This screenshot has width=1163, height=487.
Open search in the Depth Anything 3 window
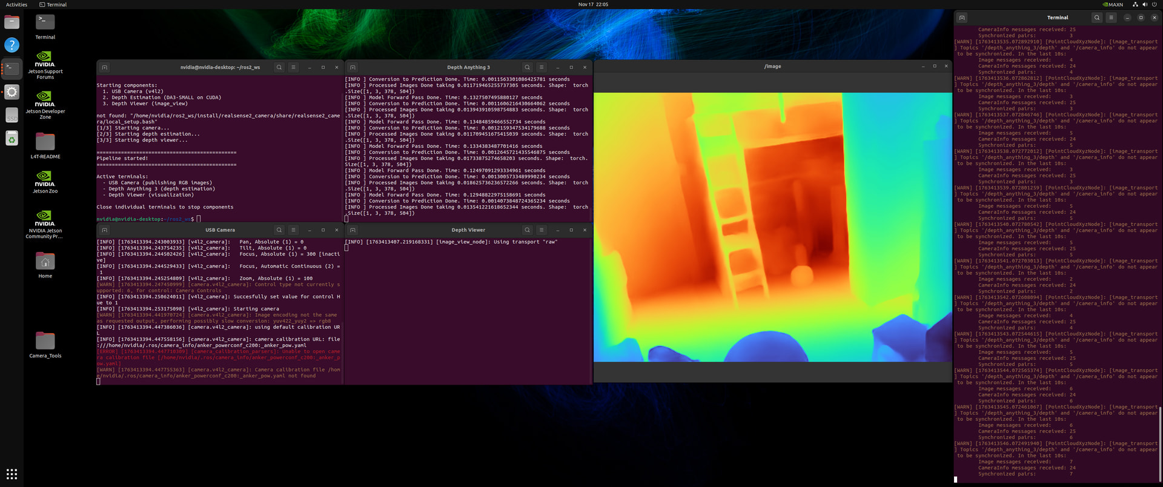click(528, 67)
